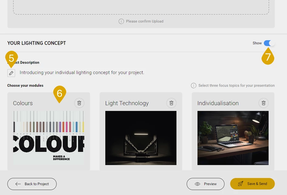The image size is (287, 195).
Task: Toggle the Show switch for lighting concept
Action: click(269, 43)
